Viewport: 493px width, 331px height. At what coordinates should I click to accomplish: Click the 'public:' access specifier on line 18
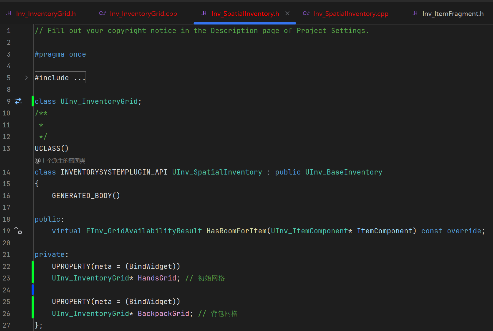coord(49,219)
